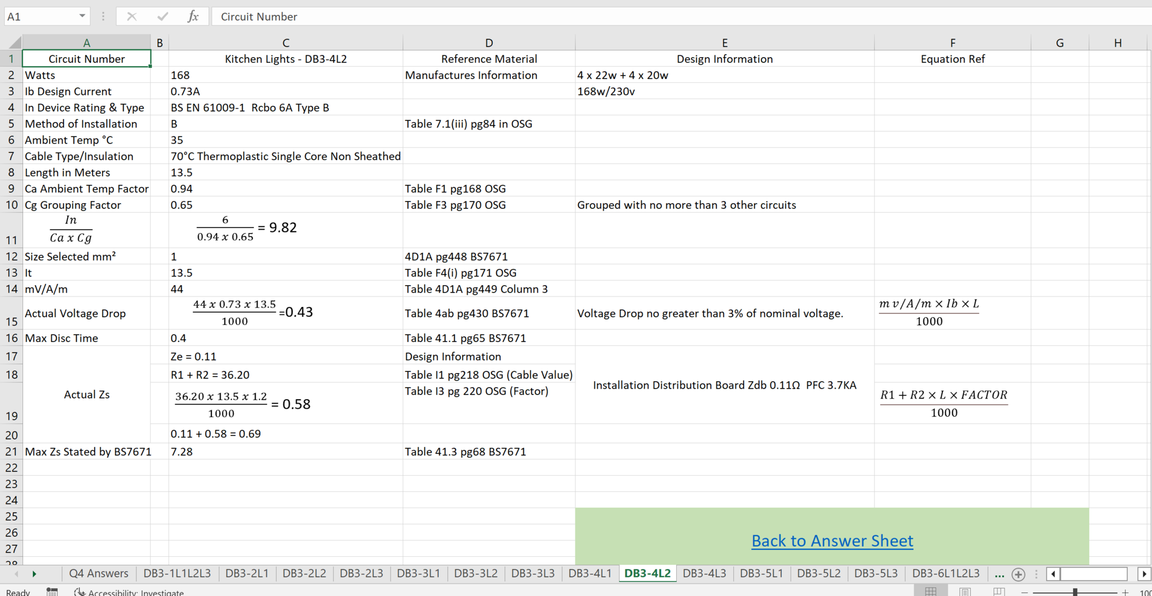Open the Q4 Answers sheet tab

click(98, 574)
